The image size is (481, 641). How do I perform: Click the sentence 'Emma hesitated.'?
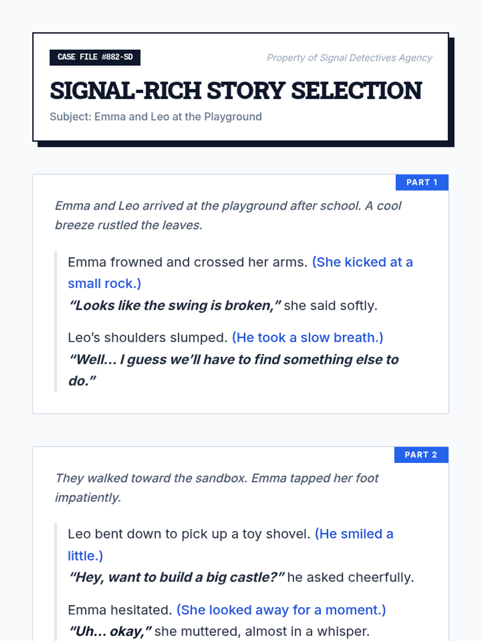point(120,610)
